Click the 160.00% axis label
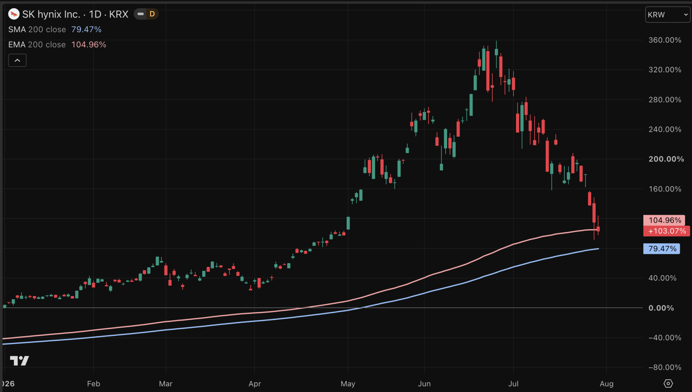The height and width of the screenshot is (392, 692). (x=665, y=189)
